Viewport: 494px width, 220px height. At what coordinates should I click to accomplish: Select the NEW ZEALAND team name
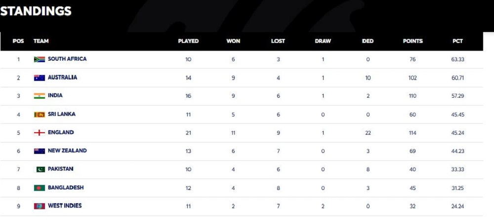pyautogui.click(x=67, y=151)
